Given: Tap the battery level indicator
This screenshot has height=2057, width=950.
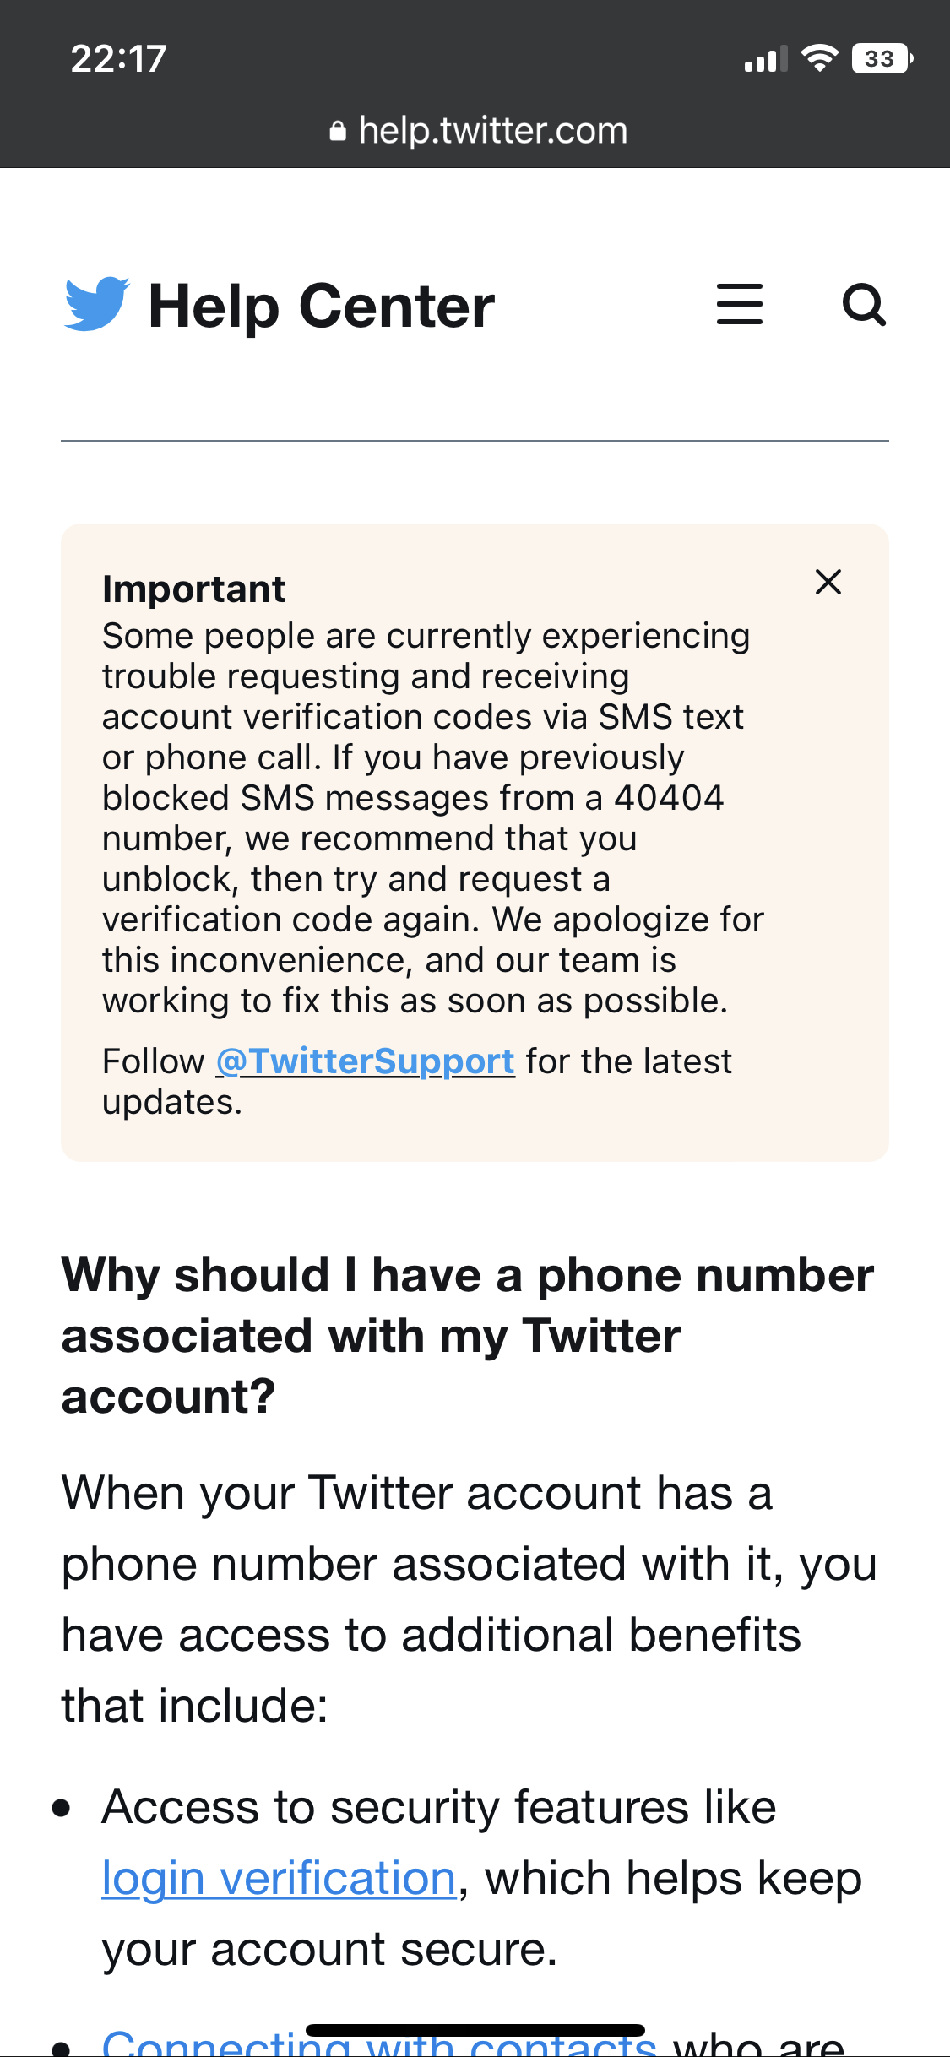Looking at the screenshot, I should (881, 58).
